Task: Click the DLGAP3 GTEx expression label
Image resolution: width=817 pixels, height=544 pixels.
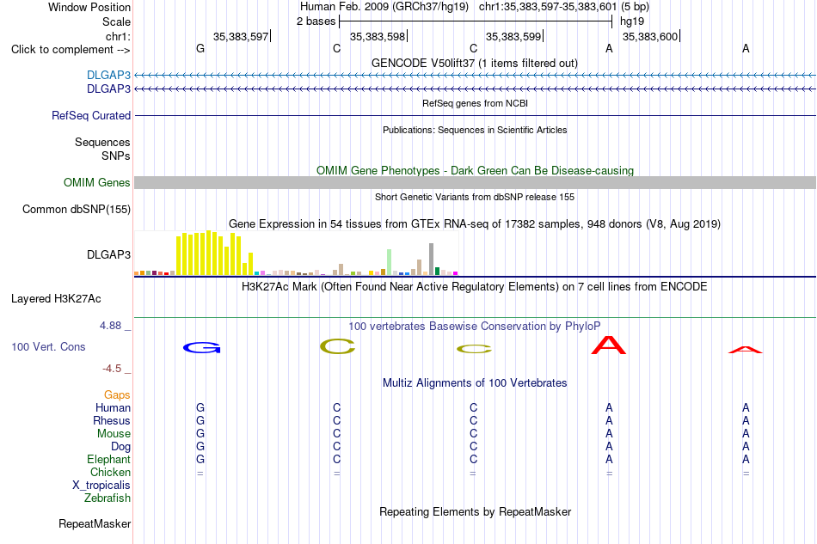Action: [108, 254]
